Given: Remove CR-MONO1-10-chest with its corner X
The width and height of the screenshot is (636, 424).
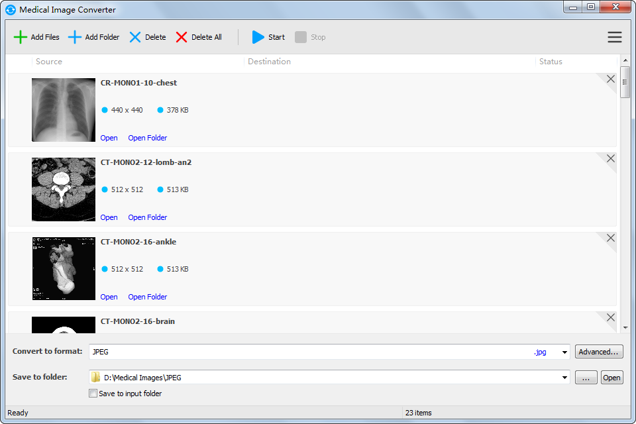Looking at the screenshot, I should [x=610, y=79].
